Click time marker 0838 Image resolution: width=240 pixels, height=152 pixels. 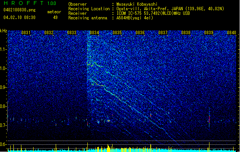point(186,33)
